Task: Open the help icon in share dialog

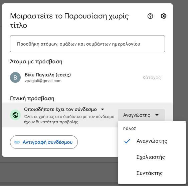Action: (150, 16)
